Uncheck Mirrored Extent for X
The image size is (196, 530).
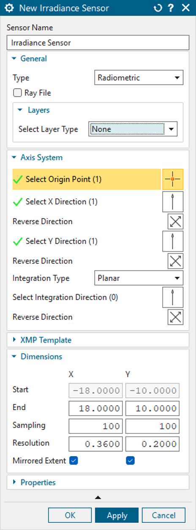pyautogui.click(x=74, y=461)
